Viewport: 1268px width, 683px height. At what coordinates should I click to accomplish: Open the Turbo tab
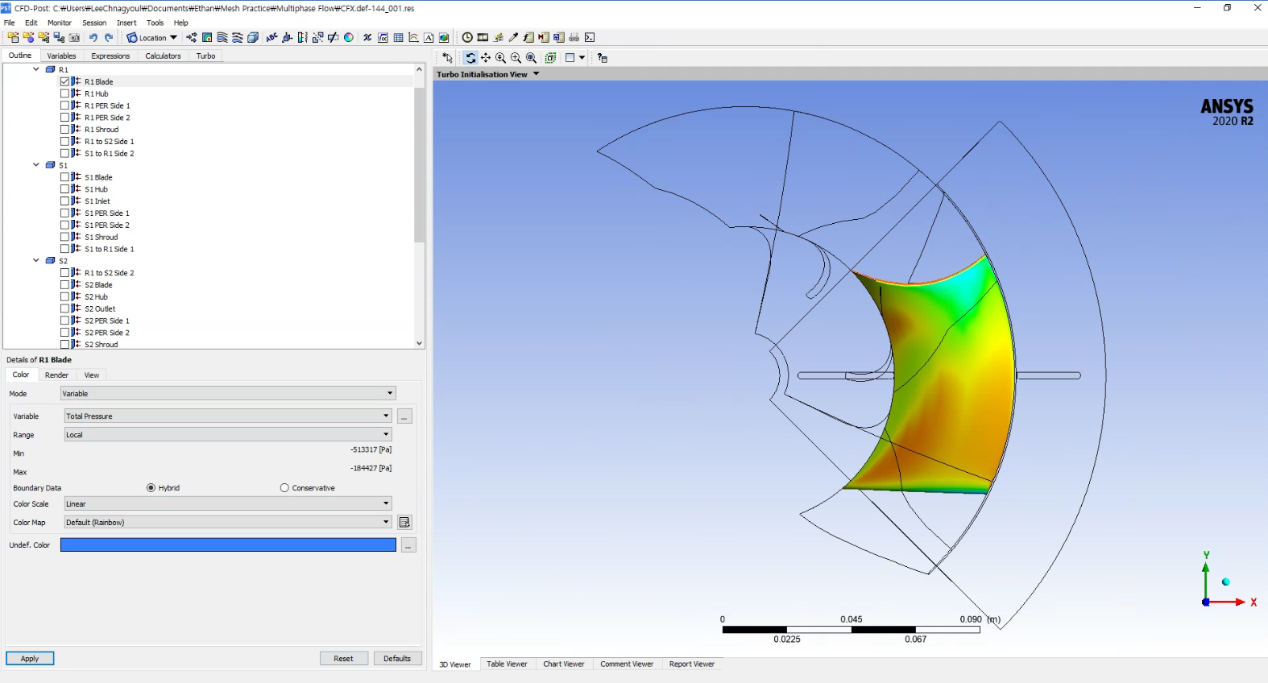pyautogui.click(x=205, y=56)
